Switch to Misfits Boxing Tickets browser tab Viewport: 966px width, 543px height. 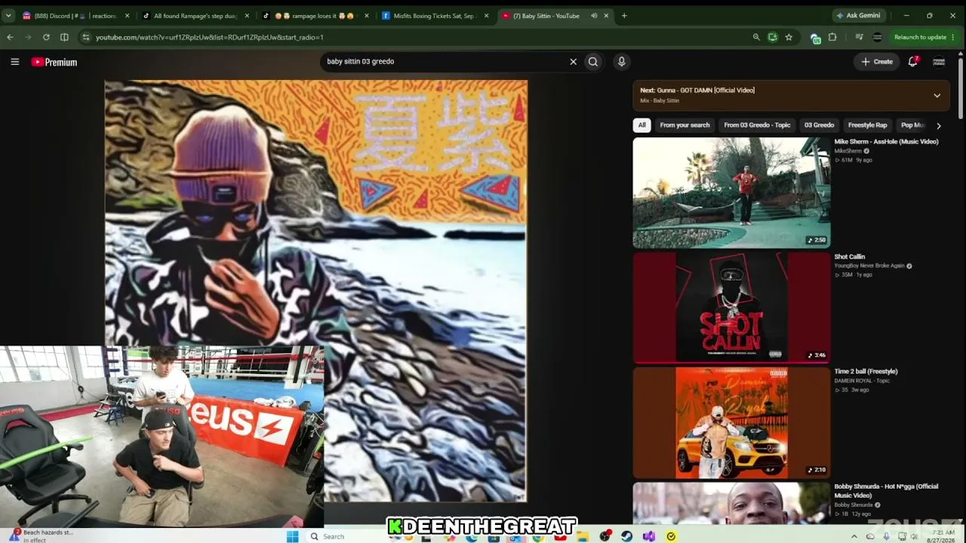(434, 15)
